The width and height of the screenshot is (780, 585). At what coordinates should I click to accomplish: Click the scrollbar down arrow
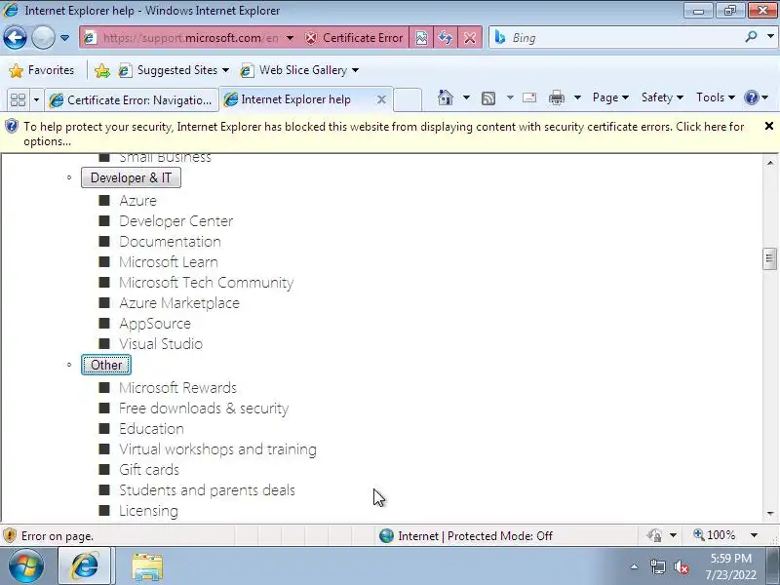770,514
